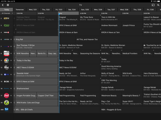Select the NHK World Japan channel logo
The image size is (161, 120).
[6, 53]
